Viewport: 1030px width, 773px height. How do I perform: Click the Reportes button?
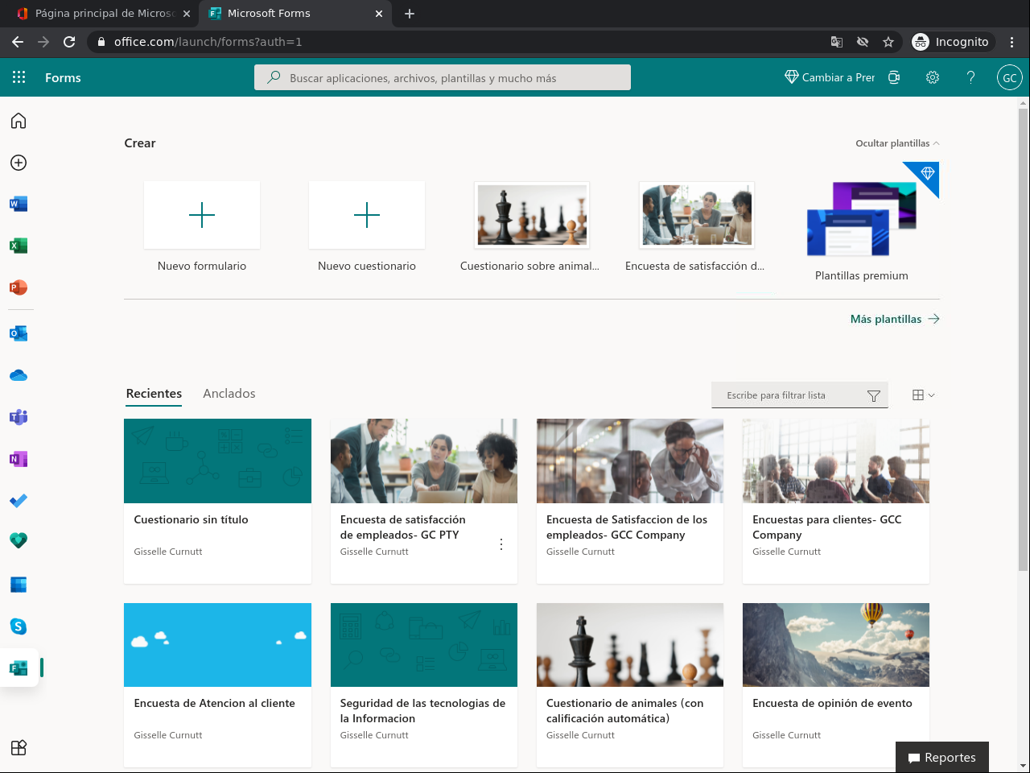[941, 758]
